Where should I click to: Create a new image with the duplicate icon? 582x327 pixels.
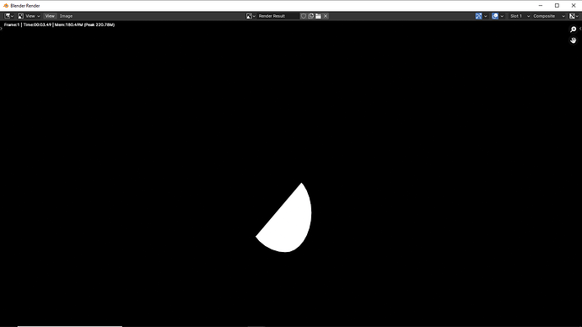click(310, 16)
